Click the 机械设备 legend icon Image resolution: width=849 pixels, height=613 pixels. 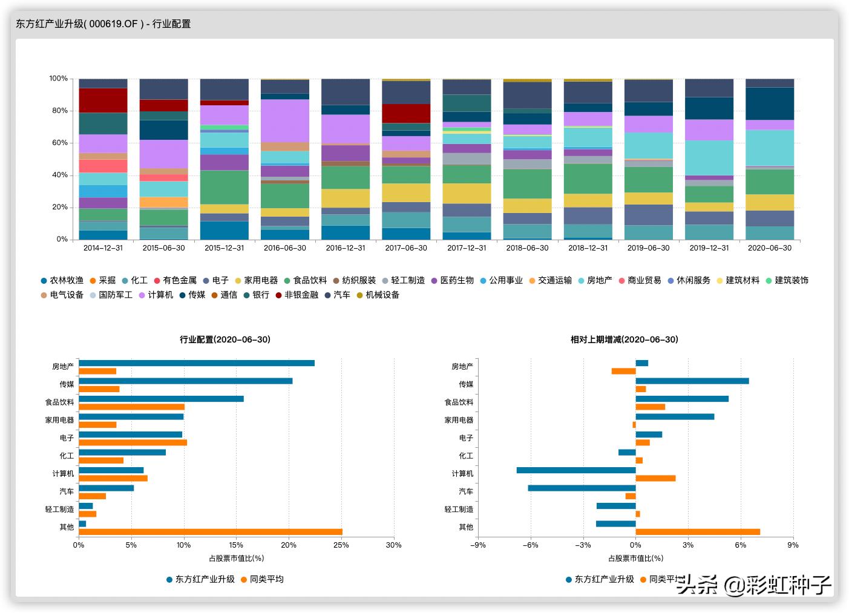(358, 295)
